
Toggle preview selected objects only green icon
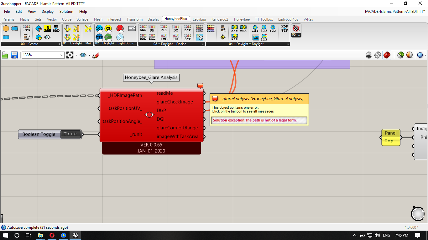[400, 55]
